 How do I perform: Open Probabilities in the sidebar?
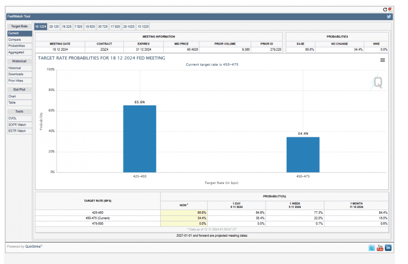tap(20, 46)
